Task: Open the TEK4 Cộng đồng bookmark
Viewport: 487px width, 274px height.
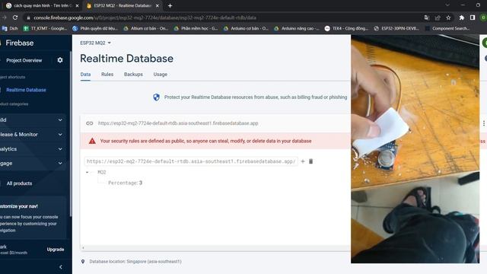Action: point(347,28)
